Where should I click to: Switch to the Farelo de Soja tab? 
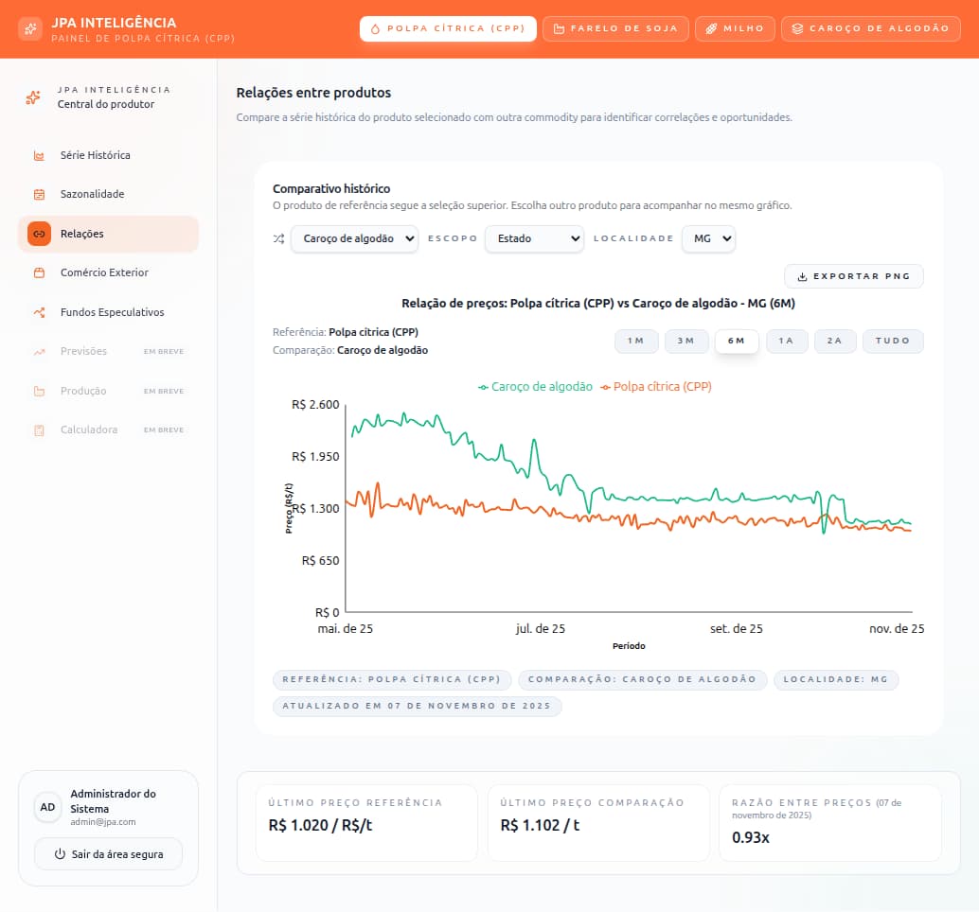click(x=615, y=28)
